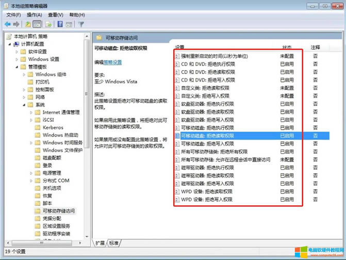Open the 文件(F) menu

[x=14, y=15]
